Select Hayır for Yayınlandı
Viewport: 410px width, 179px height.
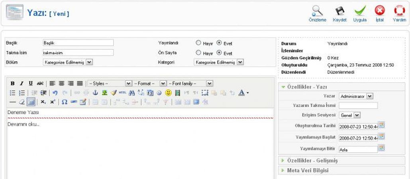(x=198, y=43)
